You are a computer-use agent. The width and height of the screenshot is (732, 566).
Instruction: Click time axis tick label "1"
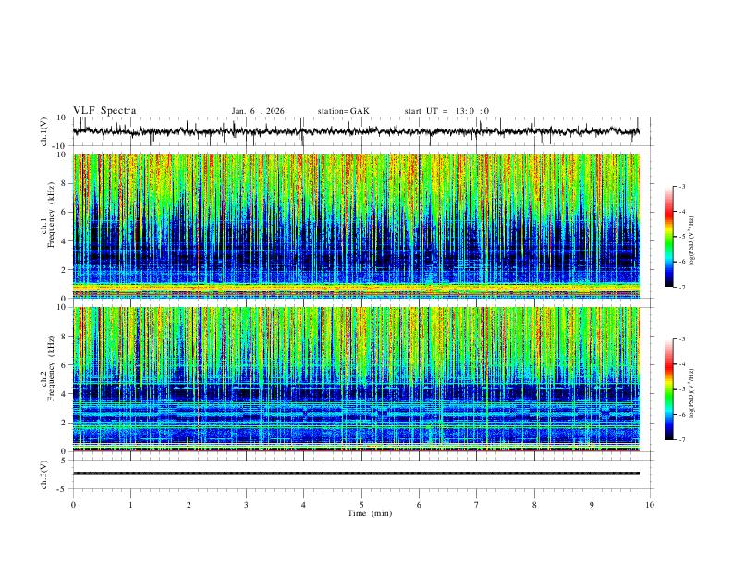coord(130,505)
